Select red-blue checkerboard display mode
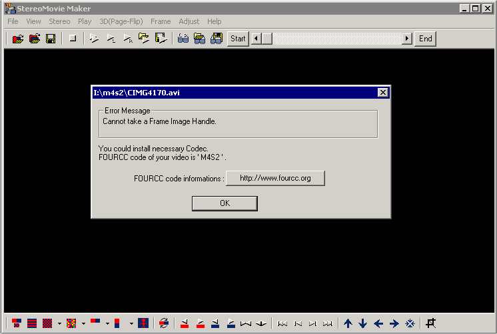The image size is (497, 334). pyautogui.click(x=47, y=323)
